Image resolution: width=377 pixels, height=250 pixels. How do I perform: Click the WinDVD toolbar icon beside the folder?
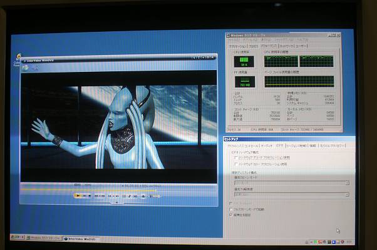[35, 68]
